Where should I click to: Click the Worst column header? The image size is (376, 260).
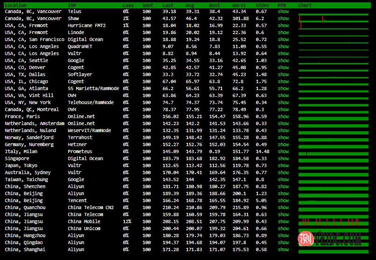[239, 5]
